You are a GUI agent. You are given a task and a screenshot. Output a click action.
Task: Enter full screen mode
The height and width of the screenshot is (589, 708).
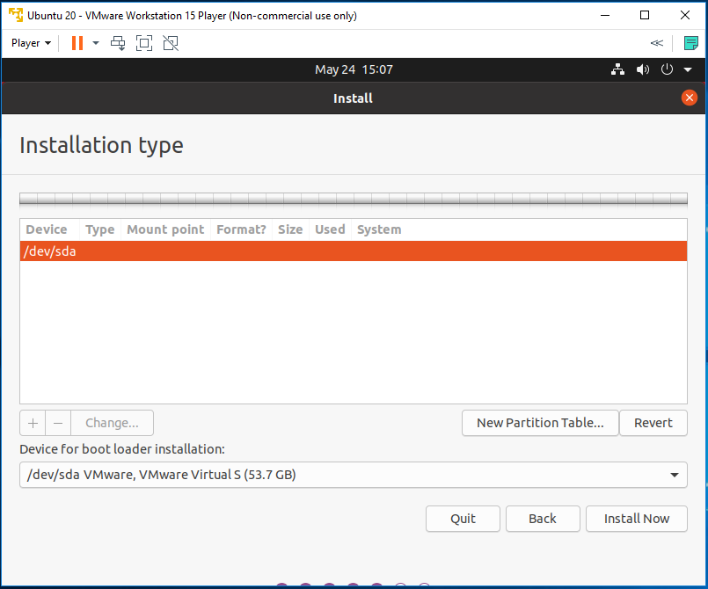[x=144, y=43]
